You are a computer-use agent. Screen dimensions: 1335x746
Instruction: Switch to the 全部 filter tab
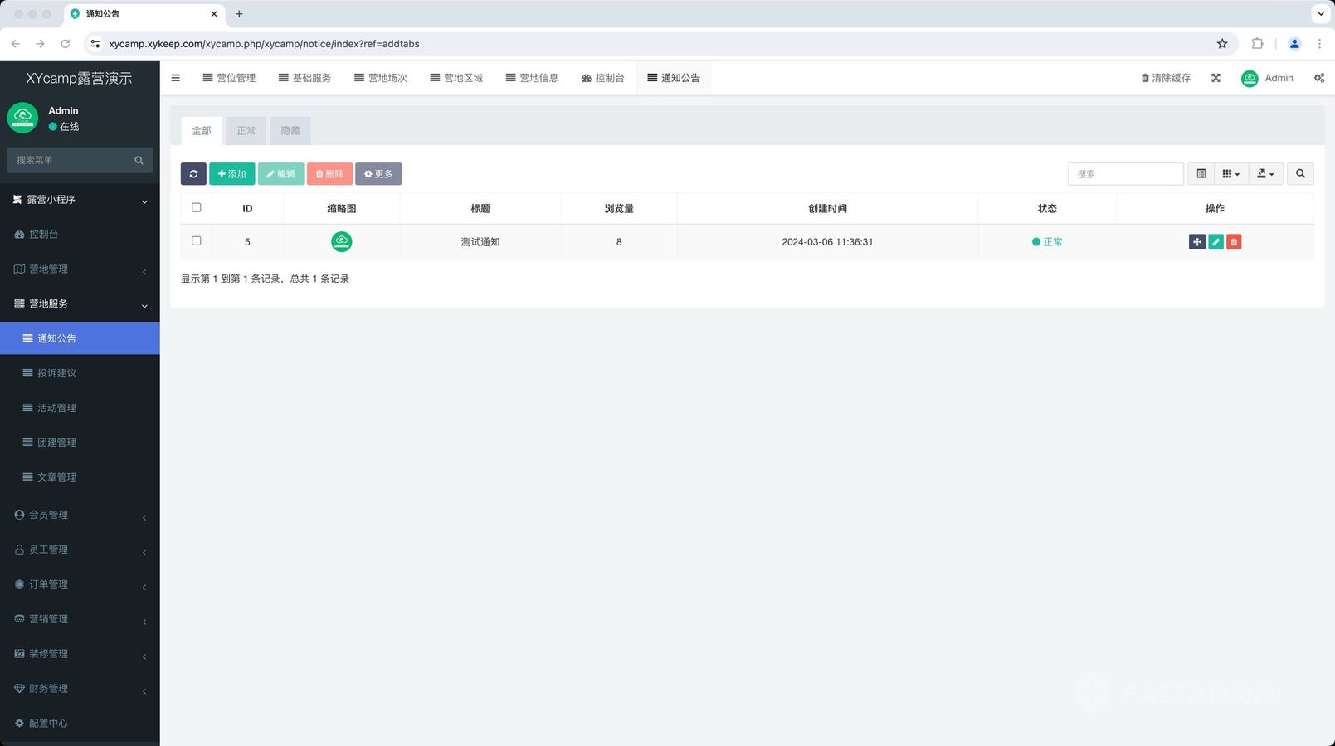(x=202, y=131)
